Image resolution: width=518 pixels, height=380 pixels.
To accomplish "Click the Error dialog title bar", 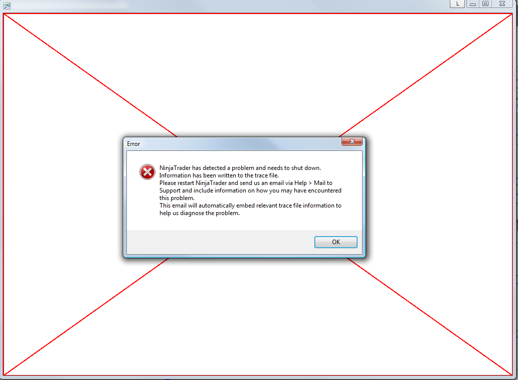I will pos(233,144).
